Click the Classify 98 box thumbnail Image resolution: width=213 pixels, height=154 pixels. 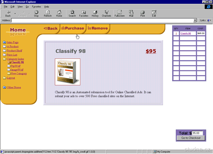click(x=68, y=72)
